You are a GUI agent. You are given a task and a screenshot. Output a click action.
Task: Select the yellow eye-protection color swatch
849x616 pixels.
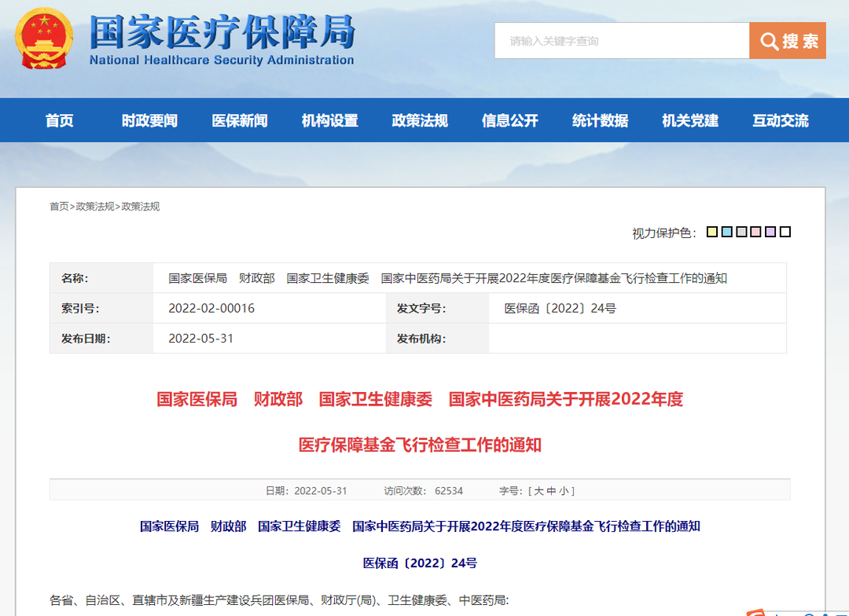click(712, 232)
